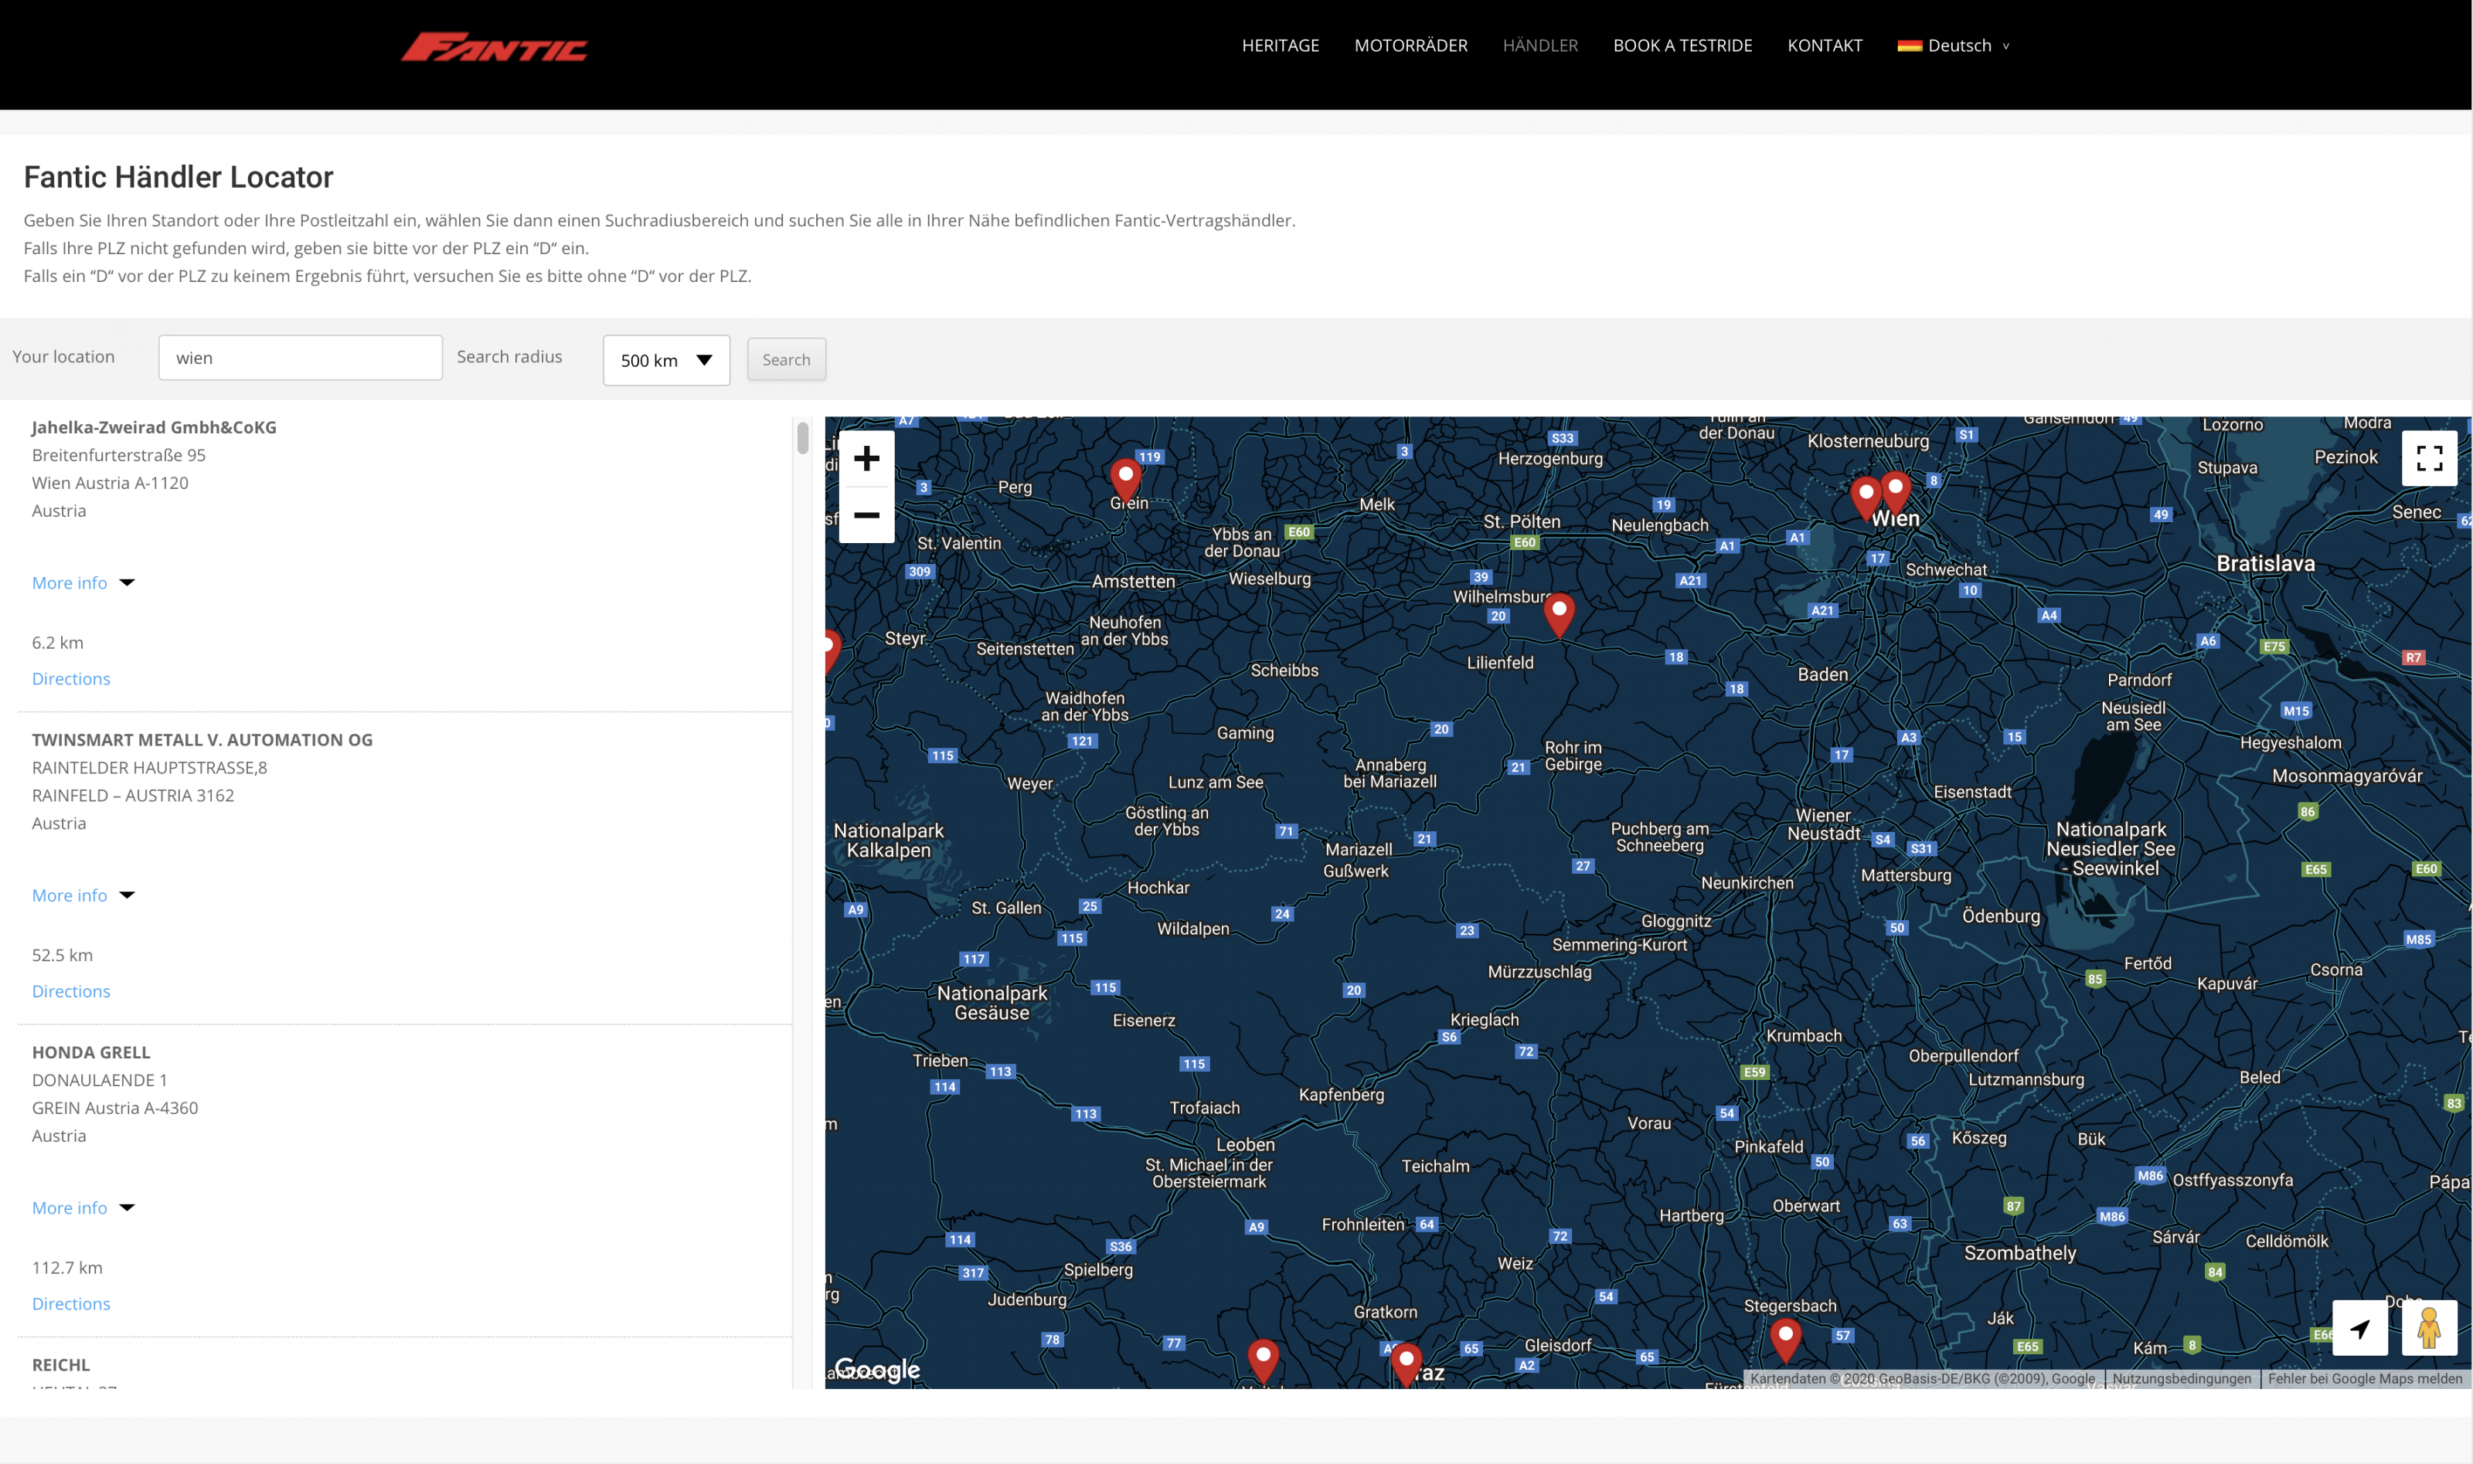Image resolution: width=2473 pixels, height=1464 pixels.
Task: Click the Bratislava label on map
Action: 2265,563
